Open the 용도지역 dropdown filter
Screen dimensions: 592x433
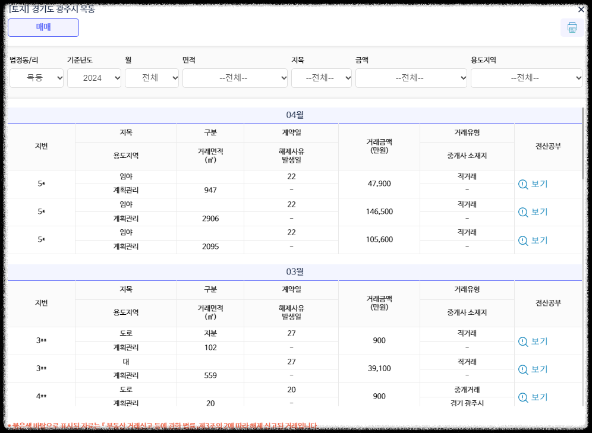(526, 77)
